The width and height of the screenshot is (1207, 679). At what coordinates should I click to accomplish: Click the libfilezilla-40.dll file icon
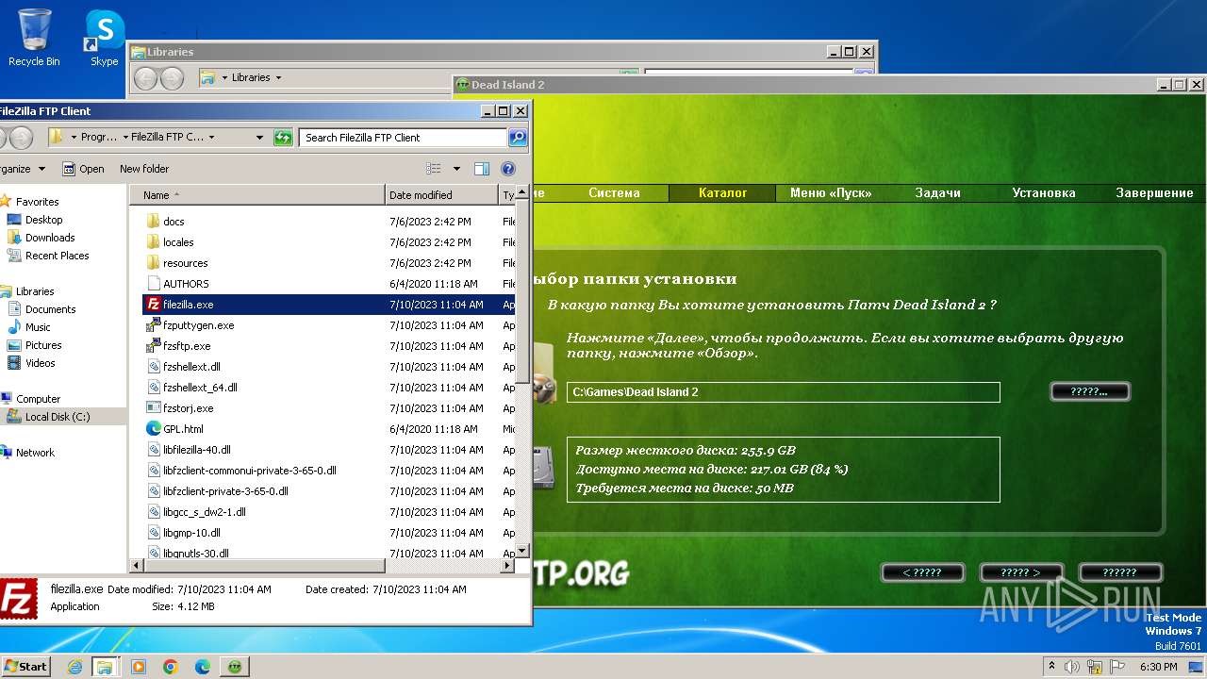[x=154, y=450]
